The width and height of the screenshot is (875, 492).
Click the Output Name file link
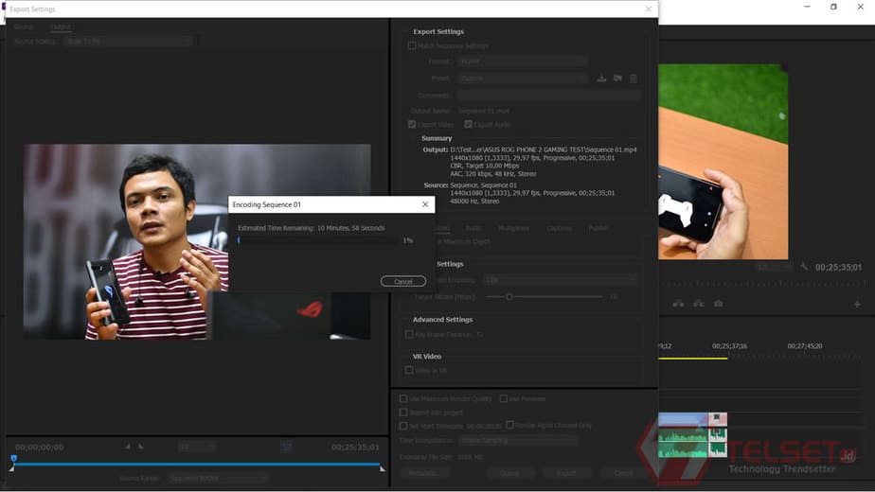[484, 111]
